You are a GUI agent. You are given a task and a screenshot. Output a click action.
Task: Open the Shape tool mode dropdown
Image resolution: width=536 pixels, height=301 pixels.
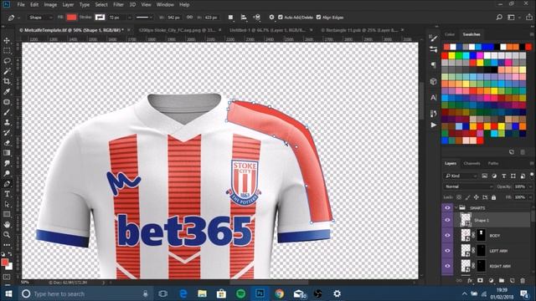(40, 17)
